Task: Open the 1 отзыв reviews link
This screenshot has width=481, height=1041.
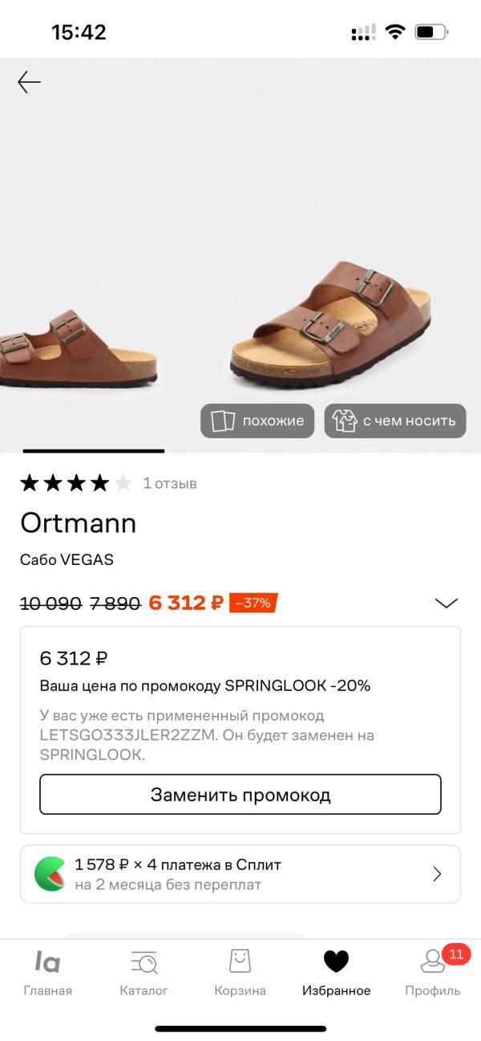Action: [170, 483]
